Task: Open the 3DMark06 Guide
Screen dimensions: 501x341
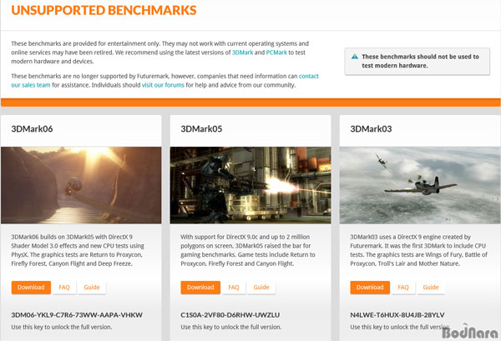Action: click(92, 288)
